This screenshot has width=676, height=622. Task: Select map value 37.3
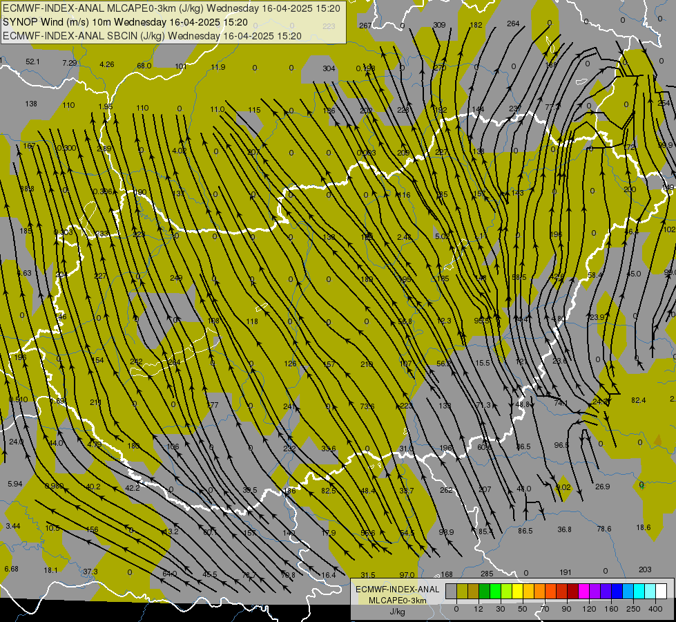coord(90,572)
